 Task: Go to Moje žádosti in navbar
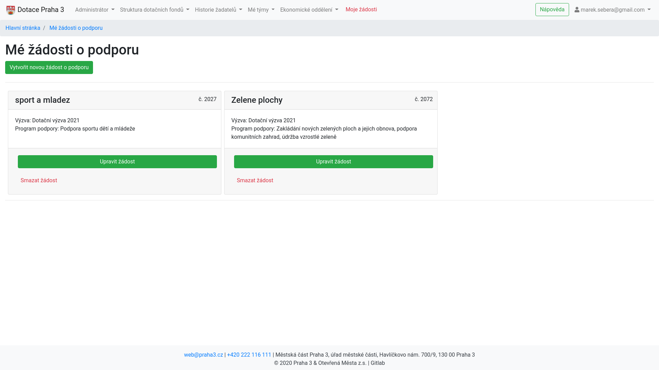click(x=361, y=10)
